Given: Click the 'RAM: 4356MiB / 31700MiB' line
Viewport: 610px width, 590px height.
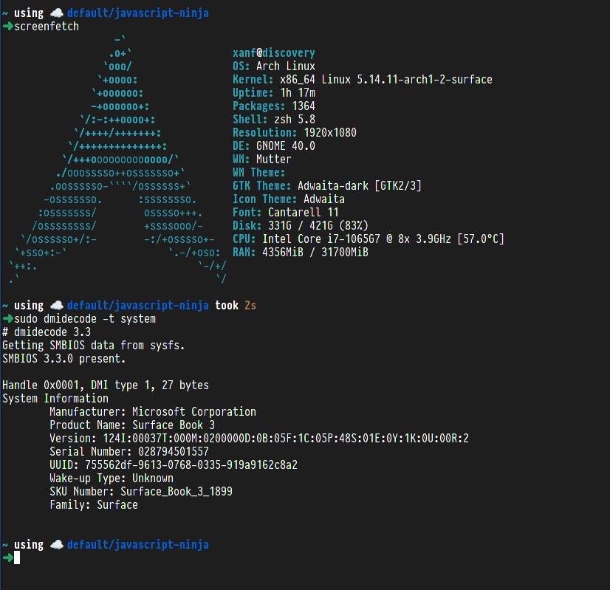Looking at the screenshot, I should point(301,252).
